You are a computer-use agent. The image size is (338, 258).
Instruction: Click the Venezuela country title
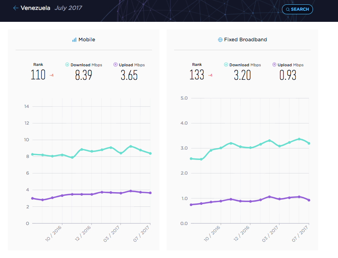pyautogui.click(x=35, y=8)
